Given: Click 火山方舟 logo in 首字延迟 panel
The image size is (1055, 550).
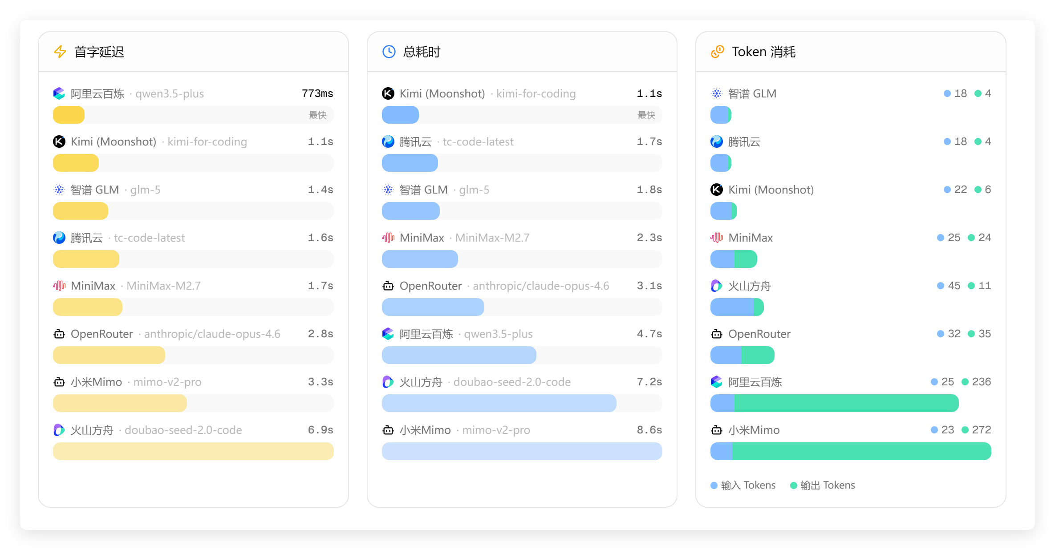Looking at the screenshot, I should (x=59, y=430).
